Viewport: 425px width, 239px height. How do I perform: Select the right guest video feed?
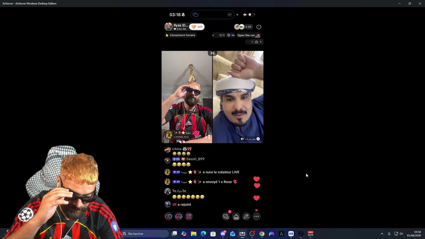click(238, 97)
